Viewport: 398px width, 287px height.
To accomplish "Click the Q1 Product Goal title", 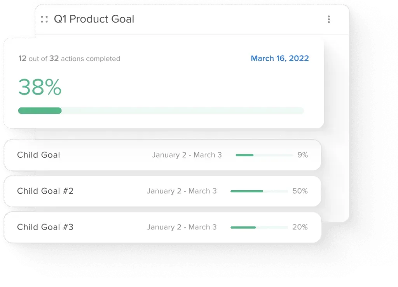I will [94, 19].
